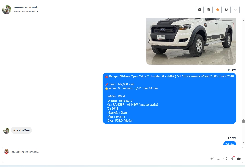Click the model line RANGER - All NEW
245x167 pixels.
[133, 104]
